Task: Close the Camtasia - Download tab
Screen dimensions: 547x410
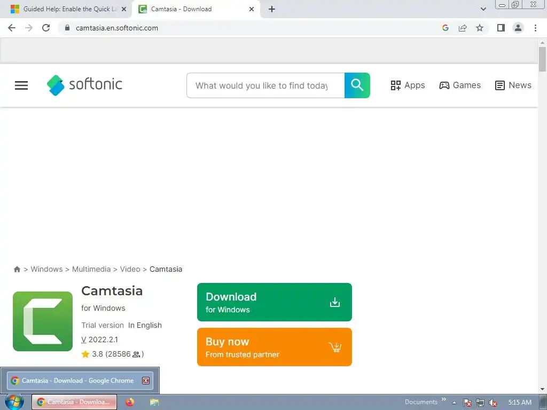Action: tap(252, 9)
